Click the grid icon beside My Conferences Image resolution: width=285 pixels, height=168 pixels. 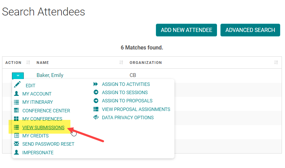16,119
